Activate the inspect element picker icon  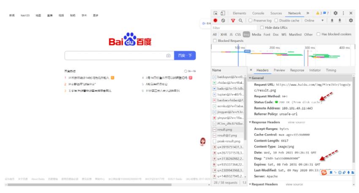tap(215, 13)
